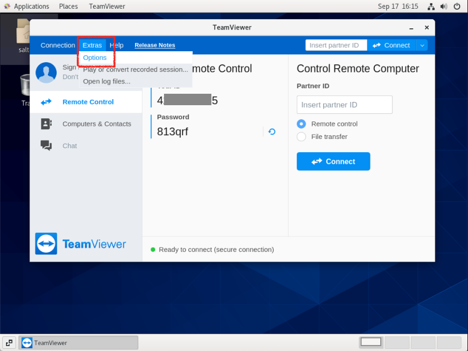Open the Connection menu
Viewport: 468px width, 351px height.
[x=58, y=45]
